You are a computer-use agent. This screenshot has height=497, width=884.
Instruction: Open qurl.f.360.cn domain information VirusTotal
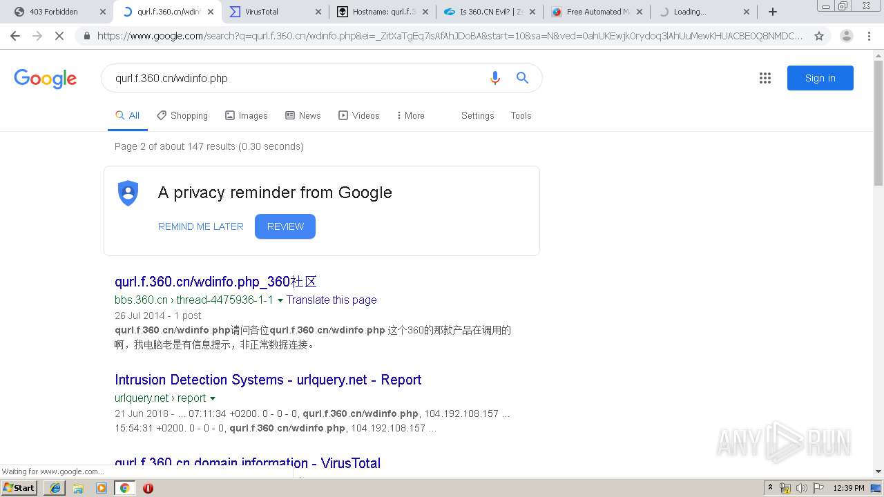pos(248,463)
